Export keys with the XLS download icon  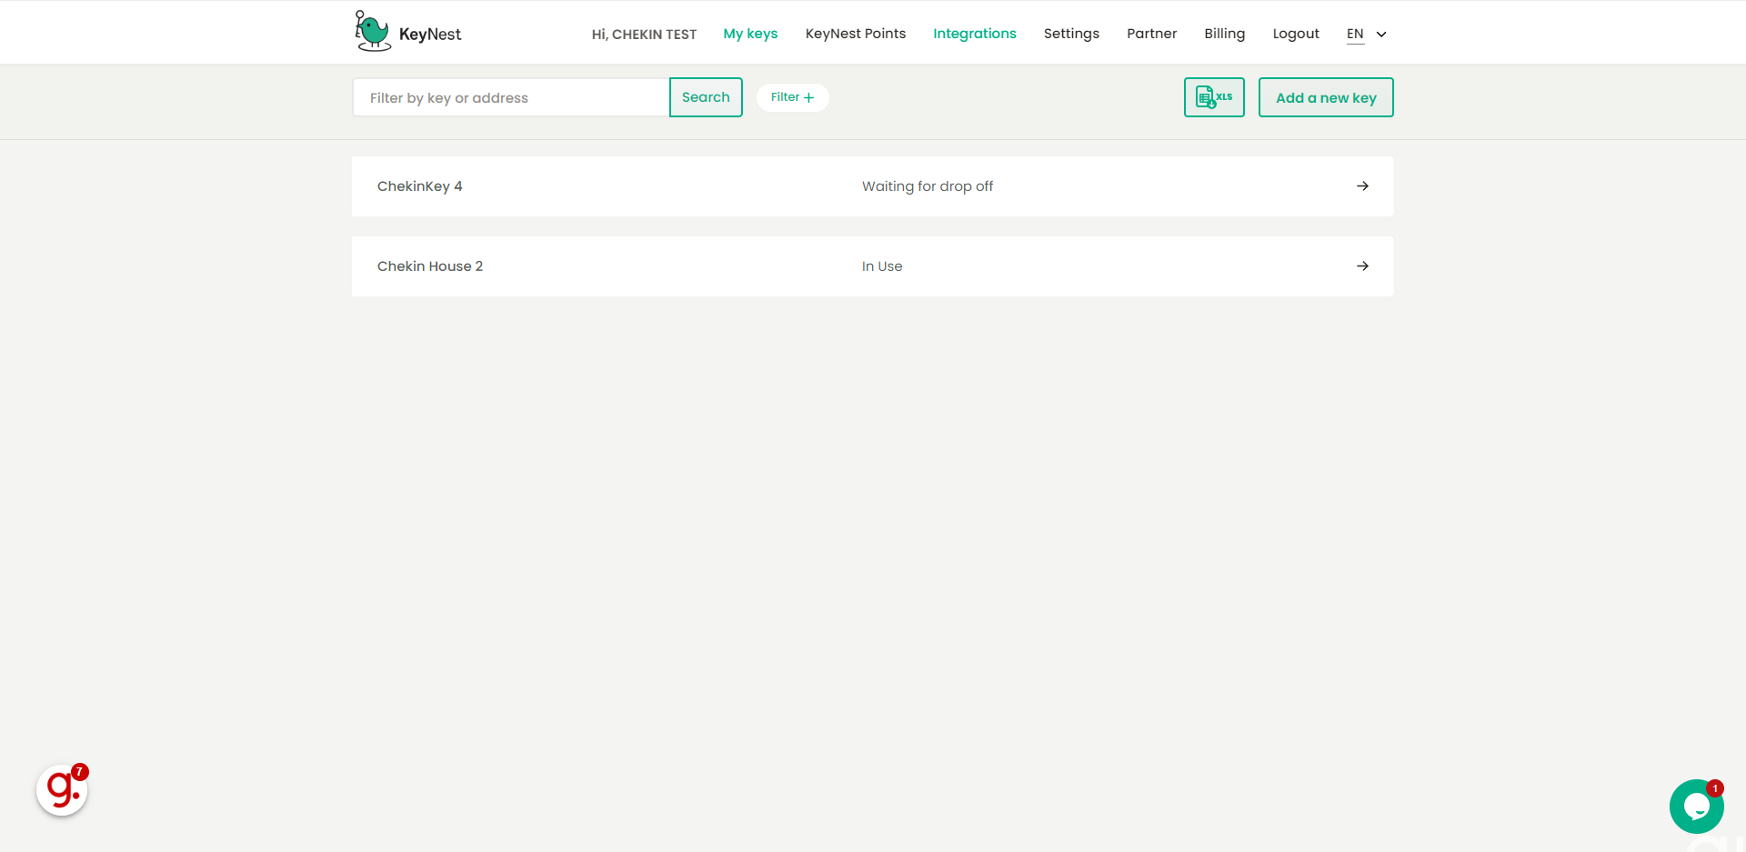click(1213, 97)
